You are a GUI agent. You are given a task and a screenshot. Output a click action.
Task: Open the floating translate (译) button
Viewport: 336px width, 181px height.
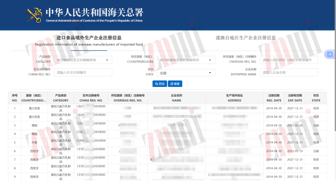click(330, 54)
